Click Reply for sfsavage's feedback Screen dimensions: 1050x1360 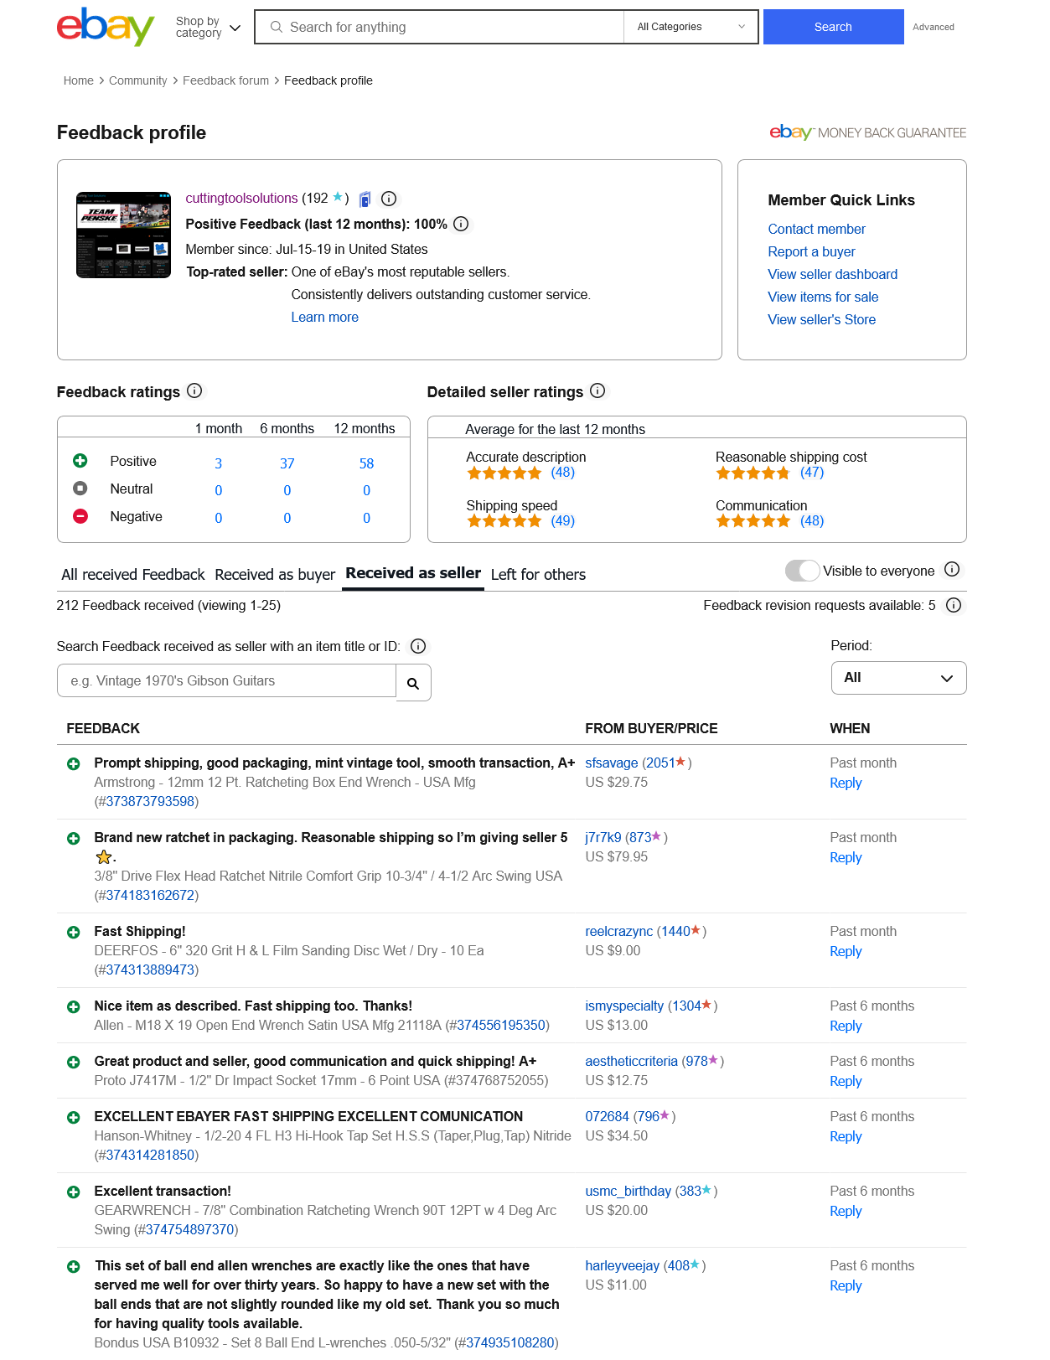click(846, 783)
